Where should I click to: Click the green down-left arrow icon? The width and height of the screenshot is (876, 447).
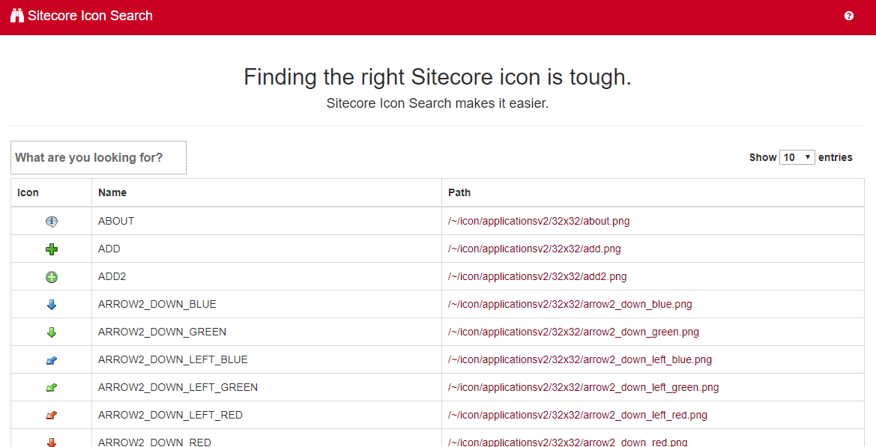tap(52, 388)
